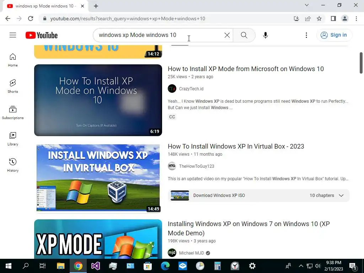Open the Chrome three-dot menu

point(356,18)
